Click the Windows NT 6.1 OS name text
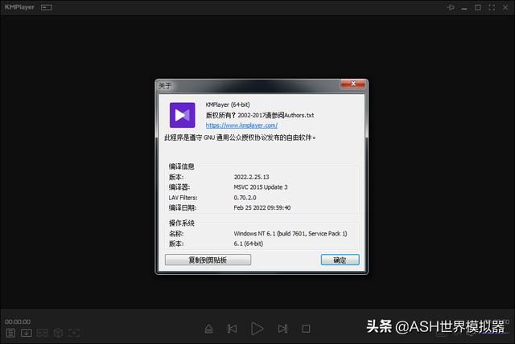 [x=290, y=234]
